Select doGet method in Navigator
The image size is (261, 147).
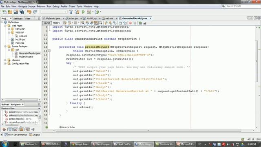point(23,112)
